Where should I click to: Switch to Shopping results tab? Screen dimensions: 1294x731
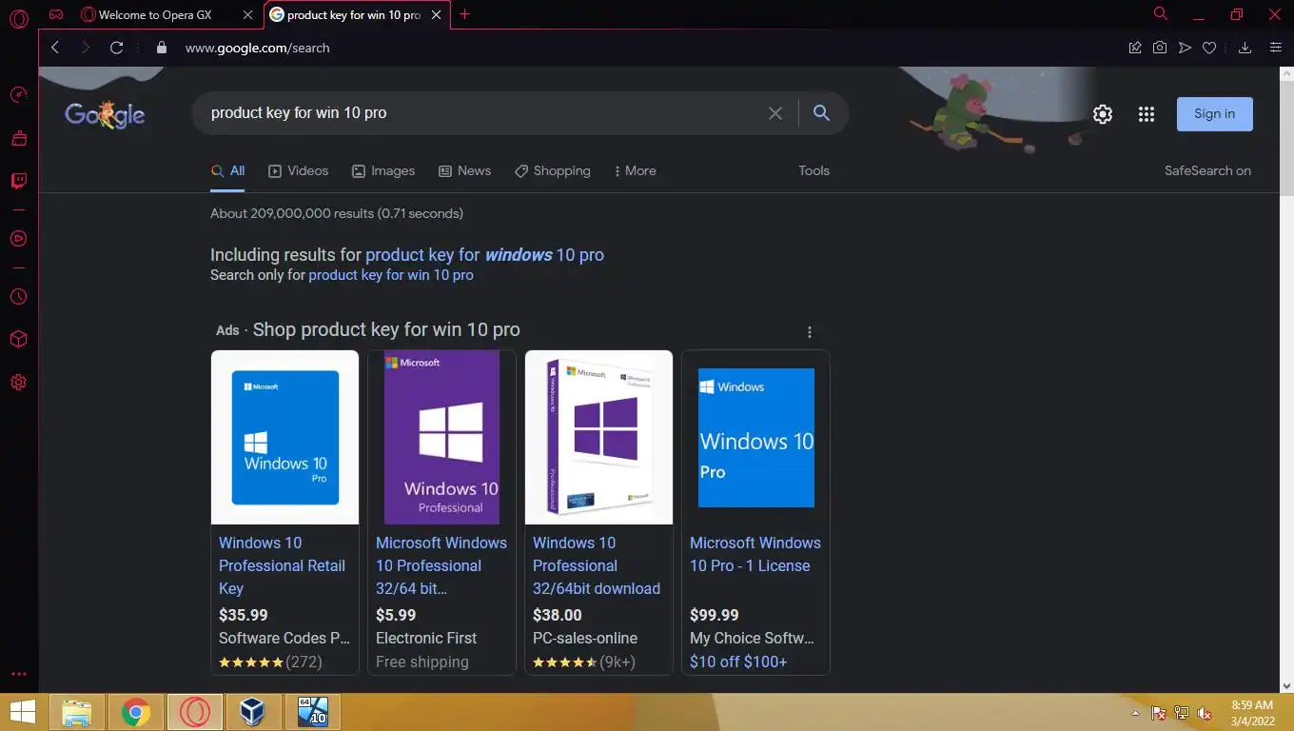(553, 171)
